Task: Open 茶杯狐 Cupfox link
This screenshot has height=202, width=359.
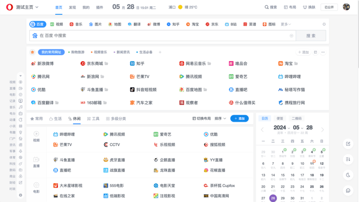Action: pyautogui.click(x=219, y=185)
